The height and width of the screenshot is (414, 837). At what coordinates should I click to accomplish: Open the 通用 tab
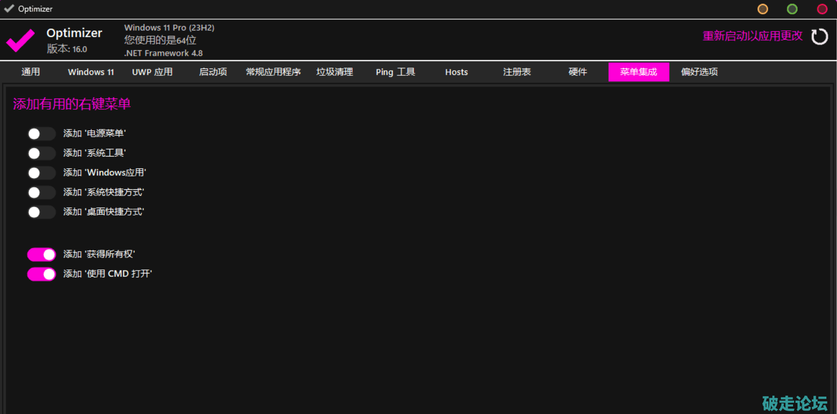(30, 72)
